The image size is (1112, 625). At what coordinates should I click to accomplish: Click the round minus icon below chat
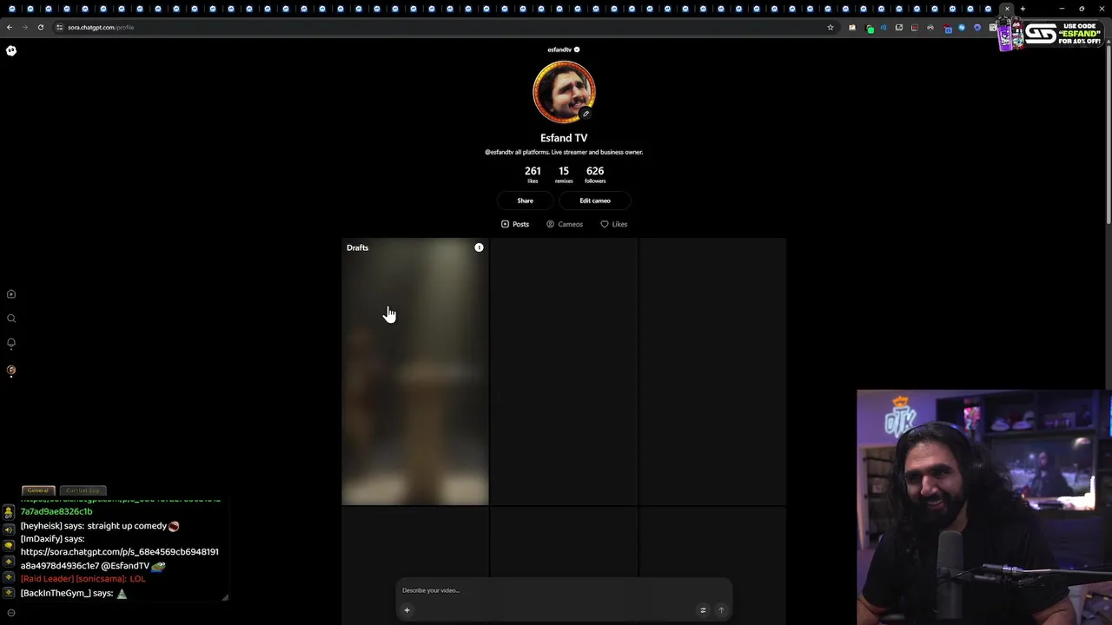[x=11, y=613]
